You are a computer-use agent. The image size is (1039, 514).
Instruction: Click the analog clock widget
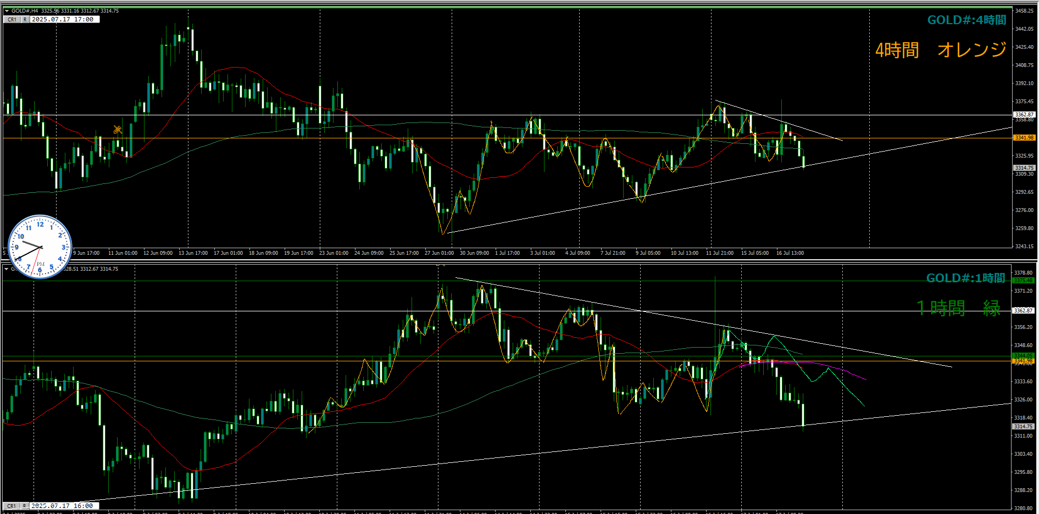click(x=40, y=247)
